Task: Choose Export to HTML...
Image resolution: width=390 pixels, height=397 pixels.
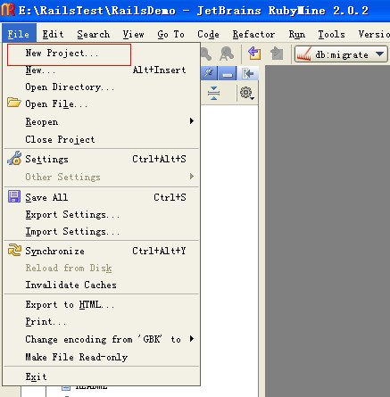Action: coord(102,304)
